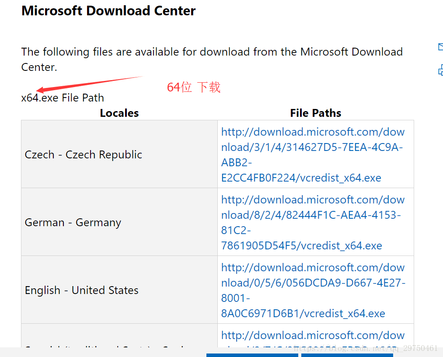Open the English United States vcredist_x64.exe link
This screenshot has width=443, height=357.
coord(313,290)
